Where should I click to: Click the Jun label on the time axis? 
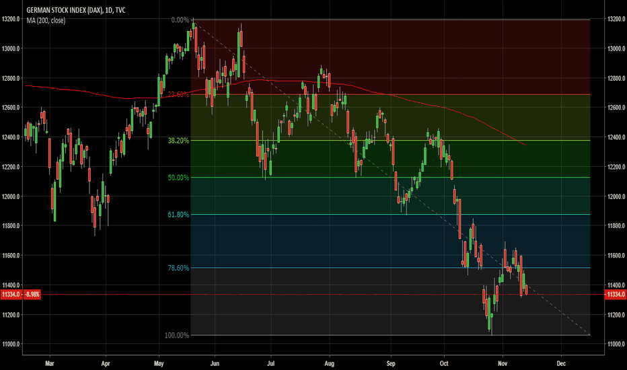click(215, 363)
